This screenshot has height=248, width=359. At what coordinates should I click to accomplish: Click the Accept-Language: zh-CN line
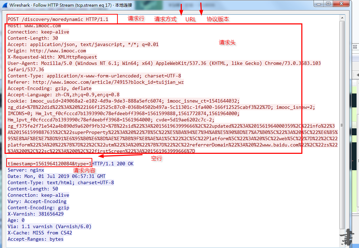[63, 95]
